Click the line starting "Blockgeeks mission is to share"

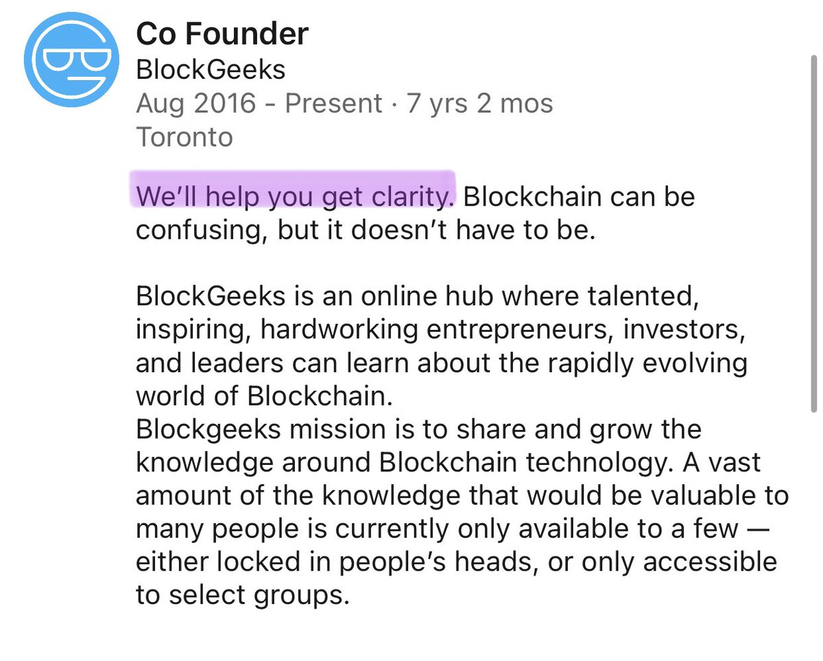pyautogui.click(x=418, y=429)
